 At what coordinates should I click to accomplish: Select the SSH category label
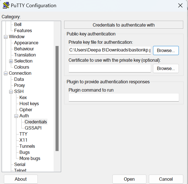coord(19,92)
